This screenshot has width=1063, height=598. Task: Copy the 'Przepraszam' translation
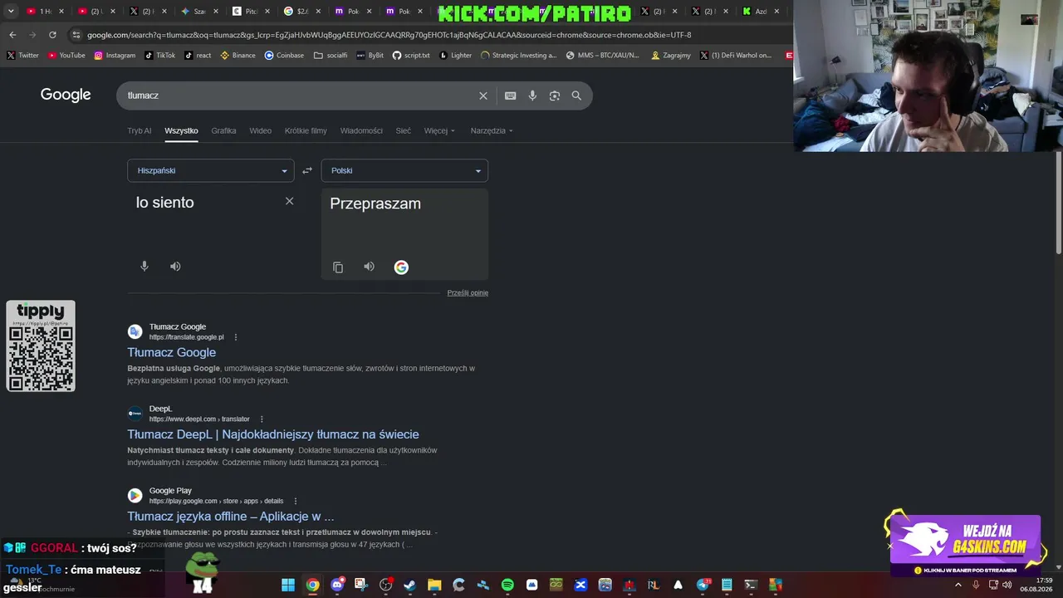tap(338, 267)
